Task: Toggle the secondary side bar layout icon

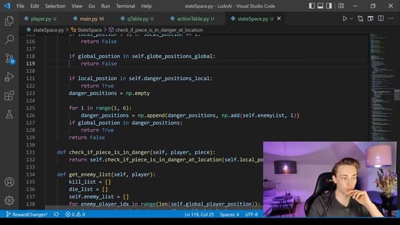Action: (x=329, y=6)
